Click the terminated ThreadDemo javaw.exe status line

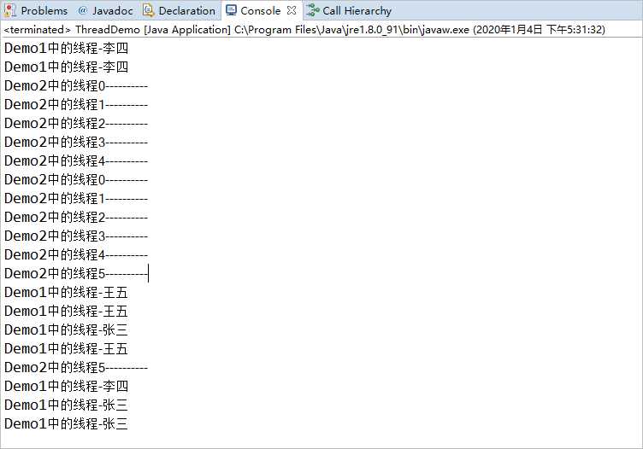304,30
